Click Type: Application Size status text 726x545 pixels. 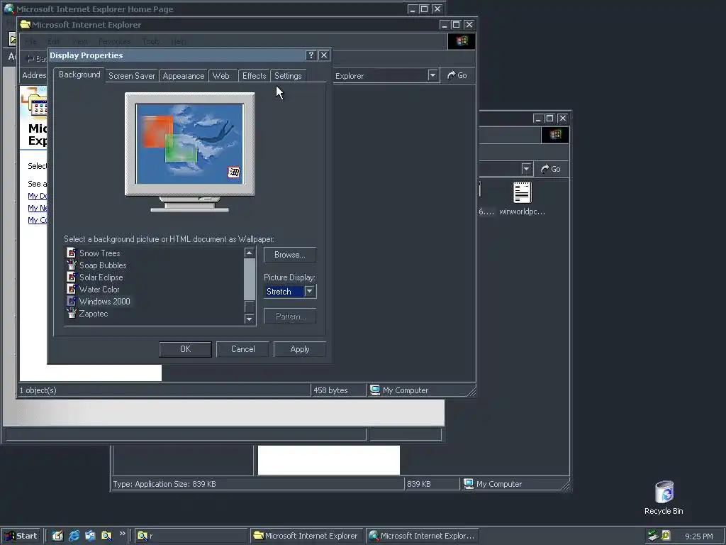pos(164,484)
